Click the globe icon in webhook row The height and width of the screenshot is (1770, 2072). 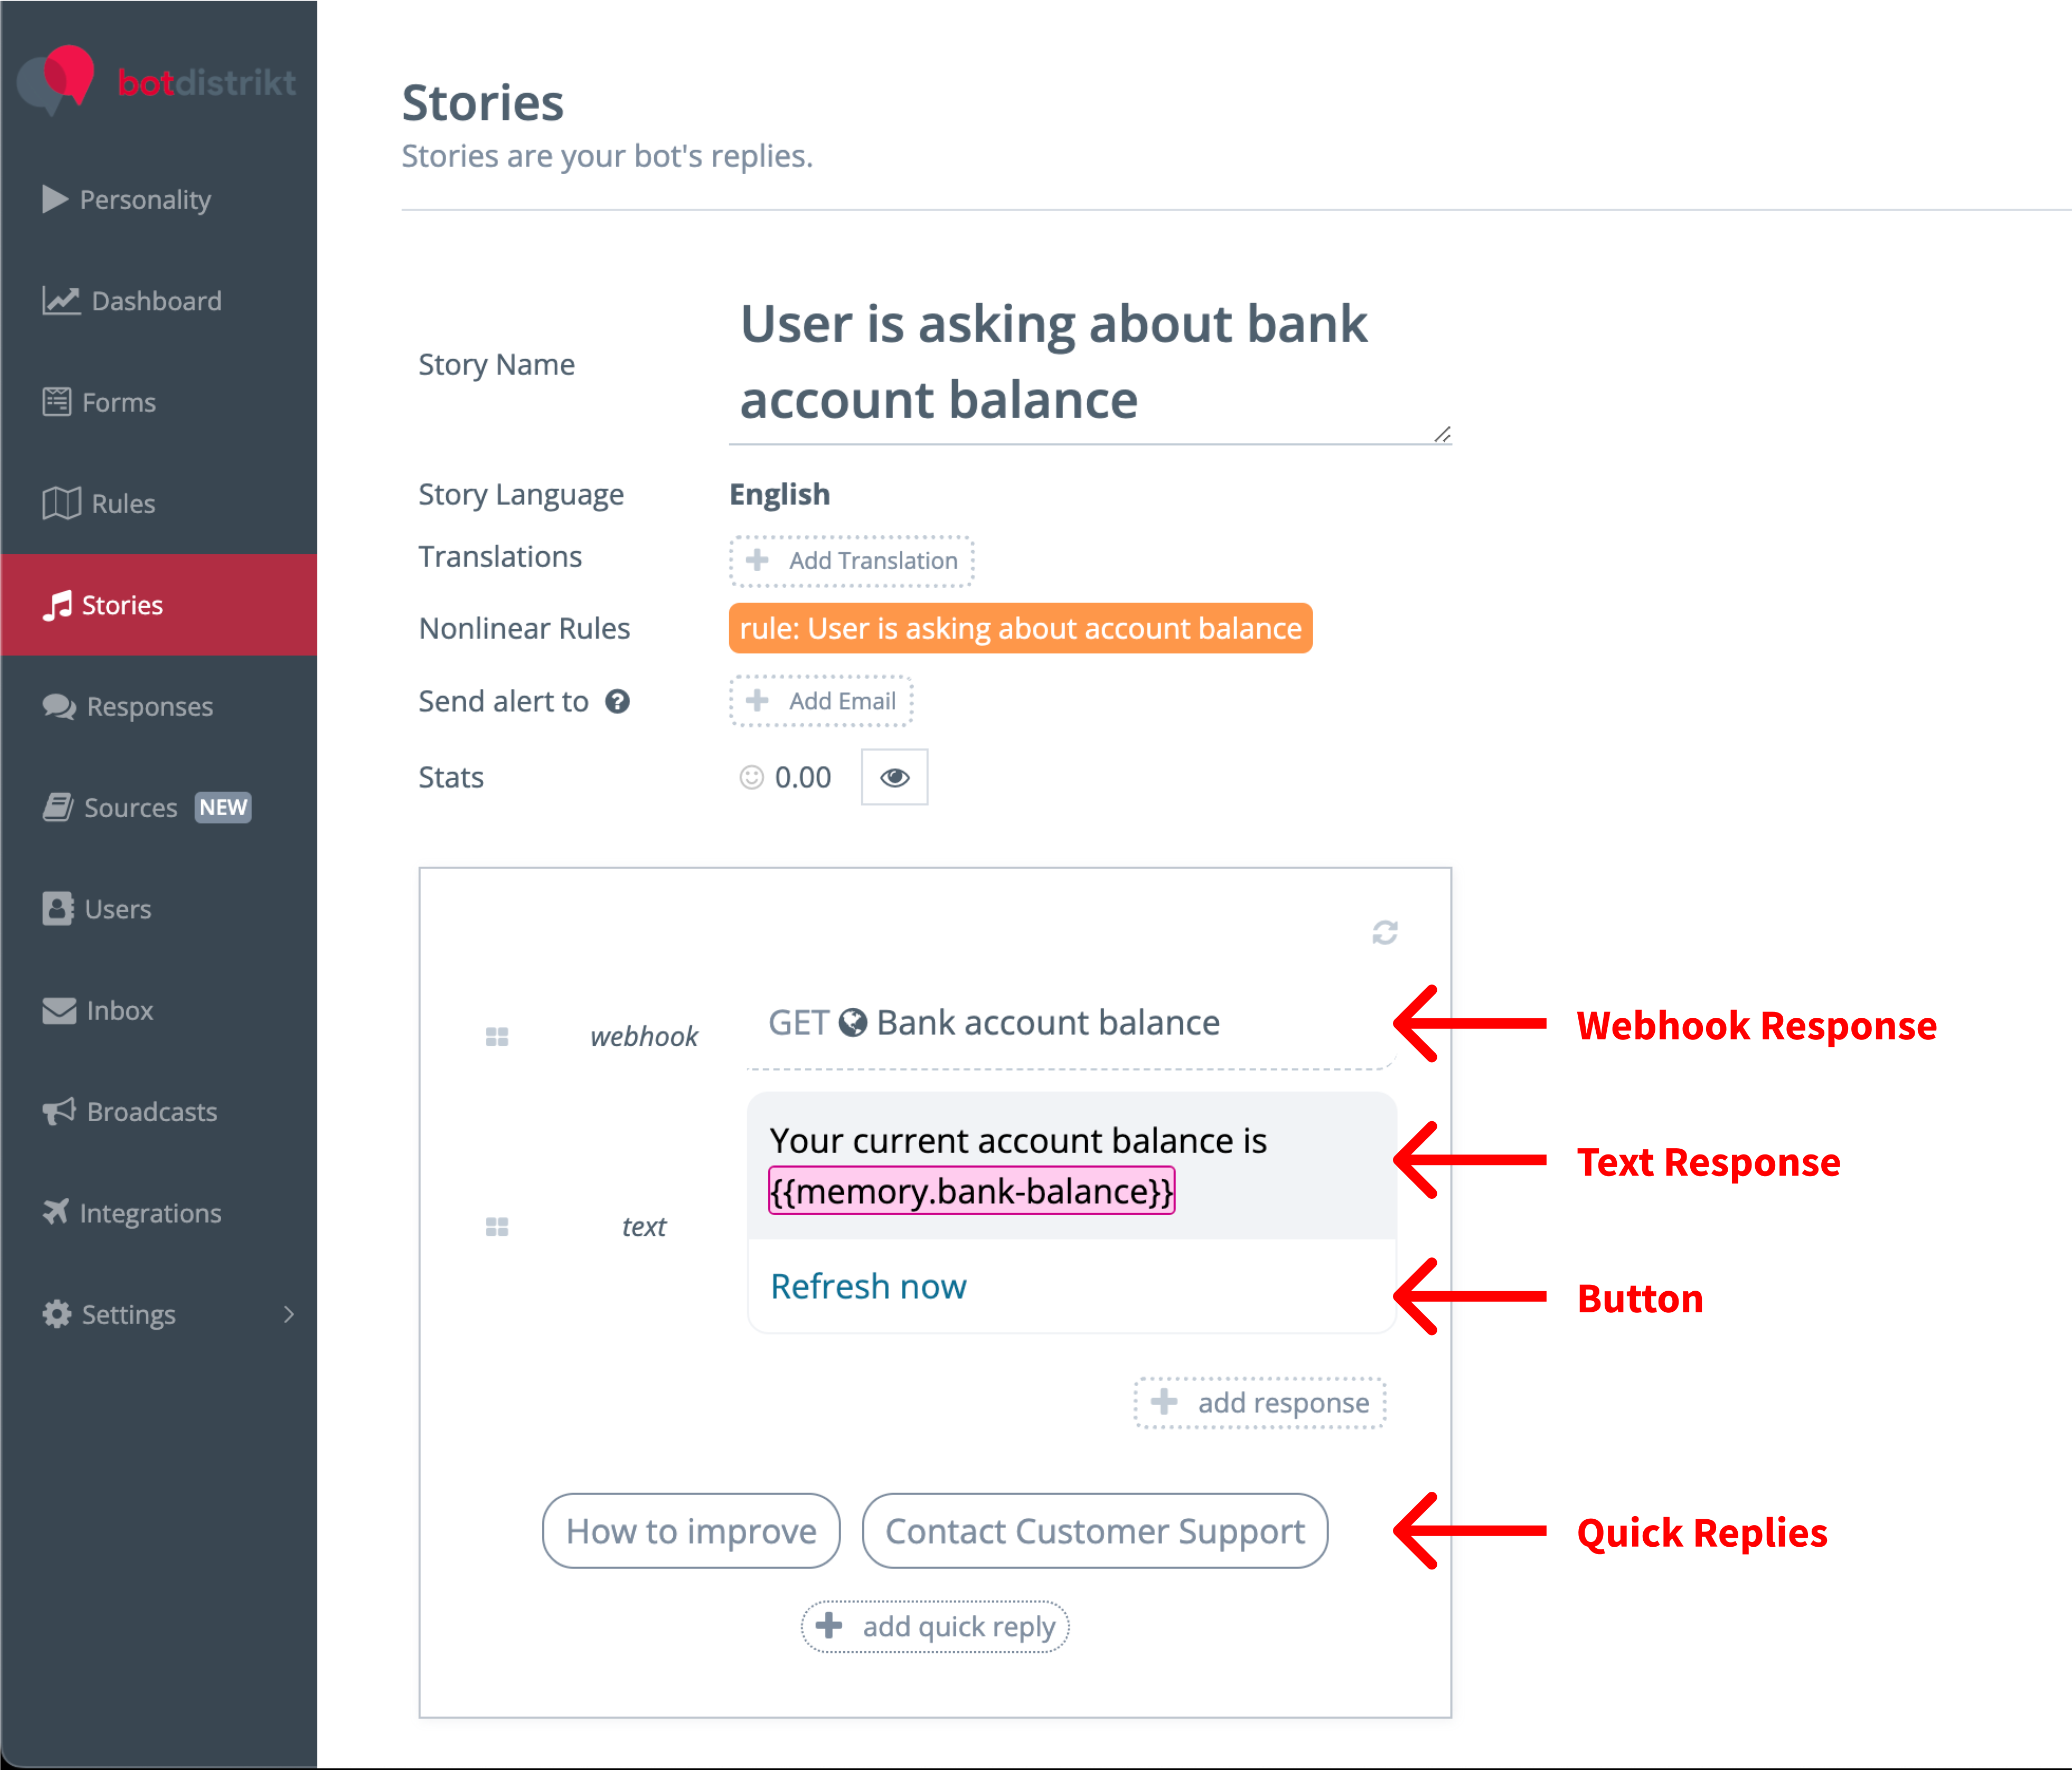pos(852,1023)
